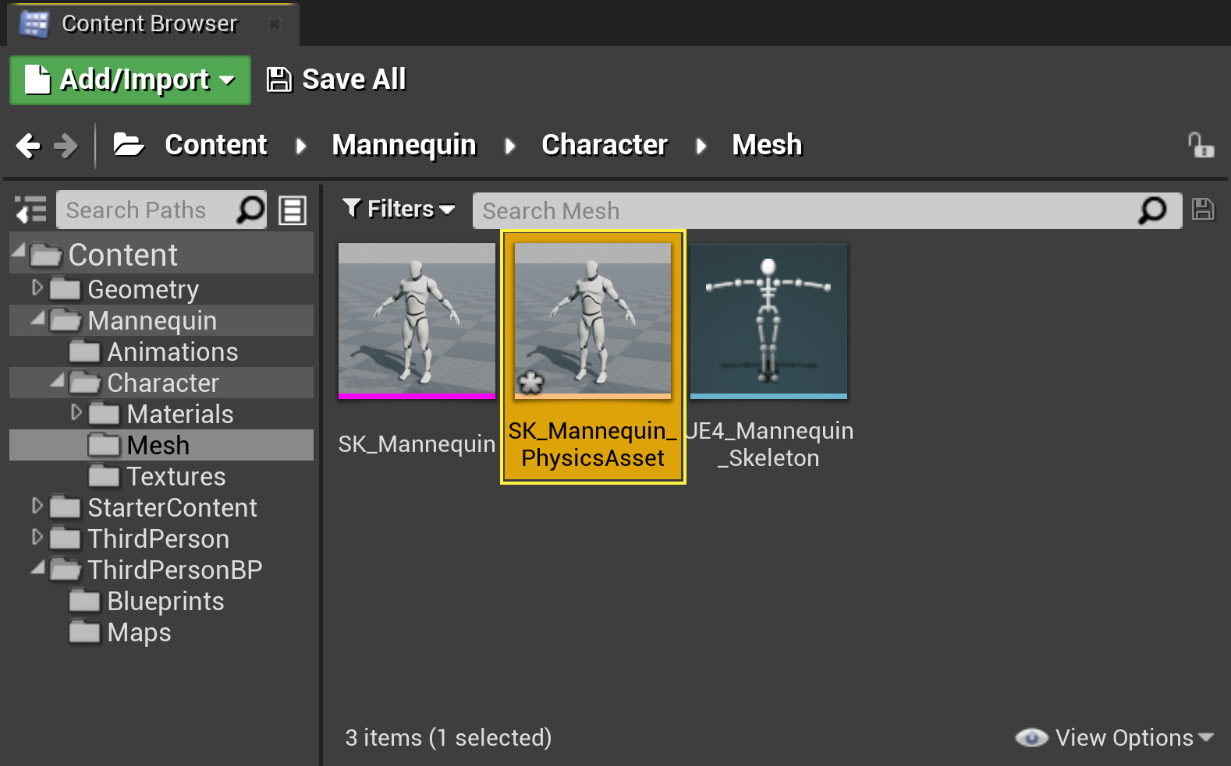Image resolution: width=1231 pixels, height=766 pixels.
Task: Click the UE4_Mannequin_Skeleton name label
Action: [768, 444]
